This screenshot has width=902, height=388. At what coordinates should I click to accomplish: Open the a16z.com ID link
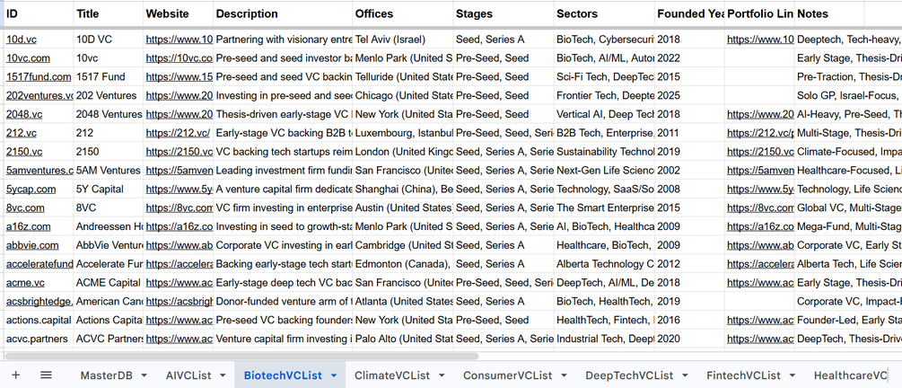tap(28, 227)
